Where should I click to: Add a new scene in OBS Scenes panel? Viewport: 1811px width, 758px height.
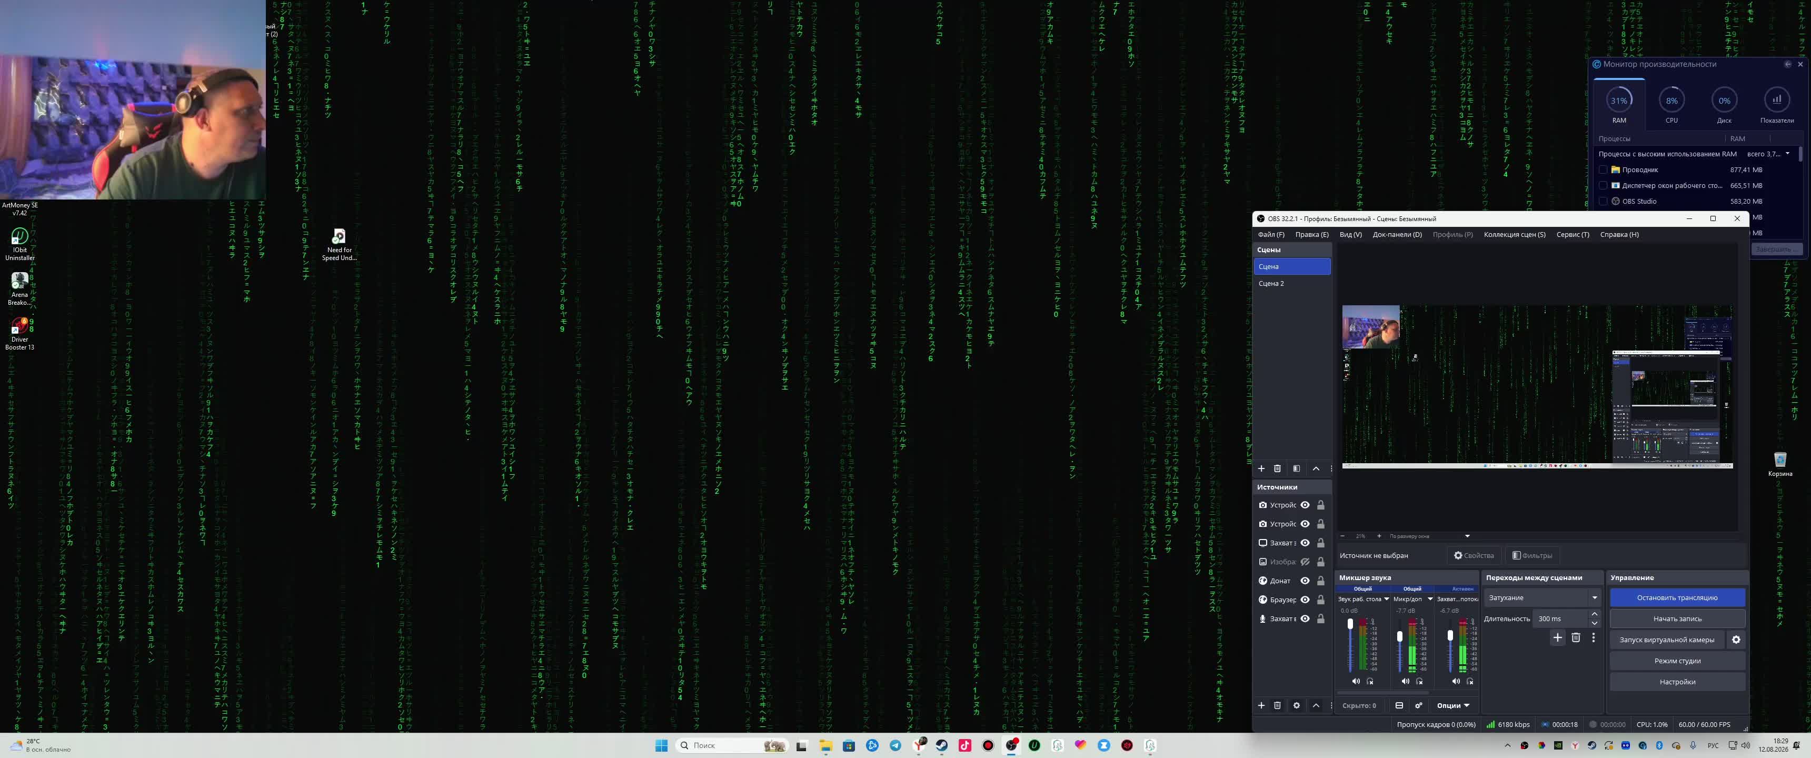pos(1261,468)
